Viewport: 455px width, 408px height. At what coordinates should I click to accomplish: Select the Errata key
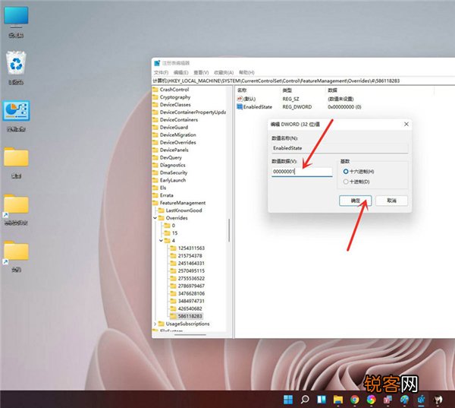[x=166, y=195]
